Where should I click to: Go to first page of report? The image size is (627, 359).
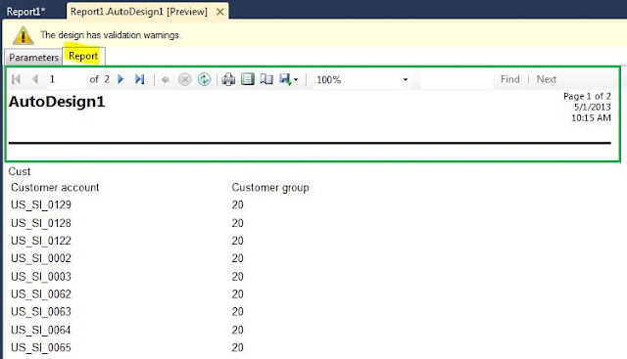click(16, 79)
